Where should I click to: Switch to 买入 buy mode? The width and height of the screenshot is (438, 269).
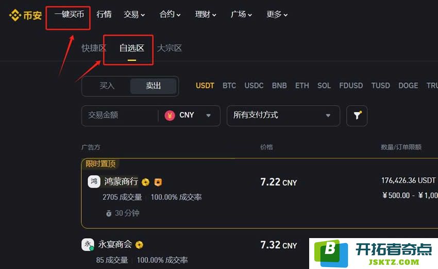[x=107, y=86]
